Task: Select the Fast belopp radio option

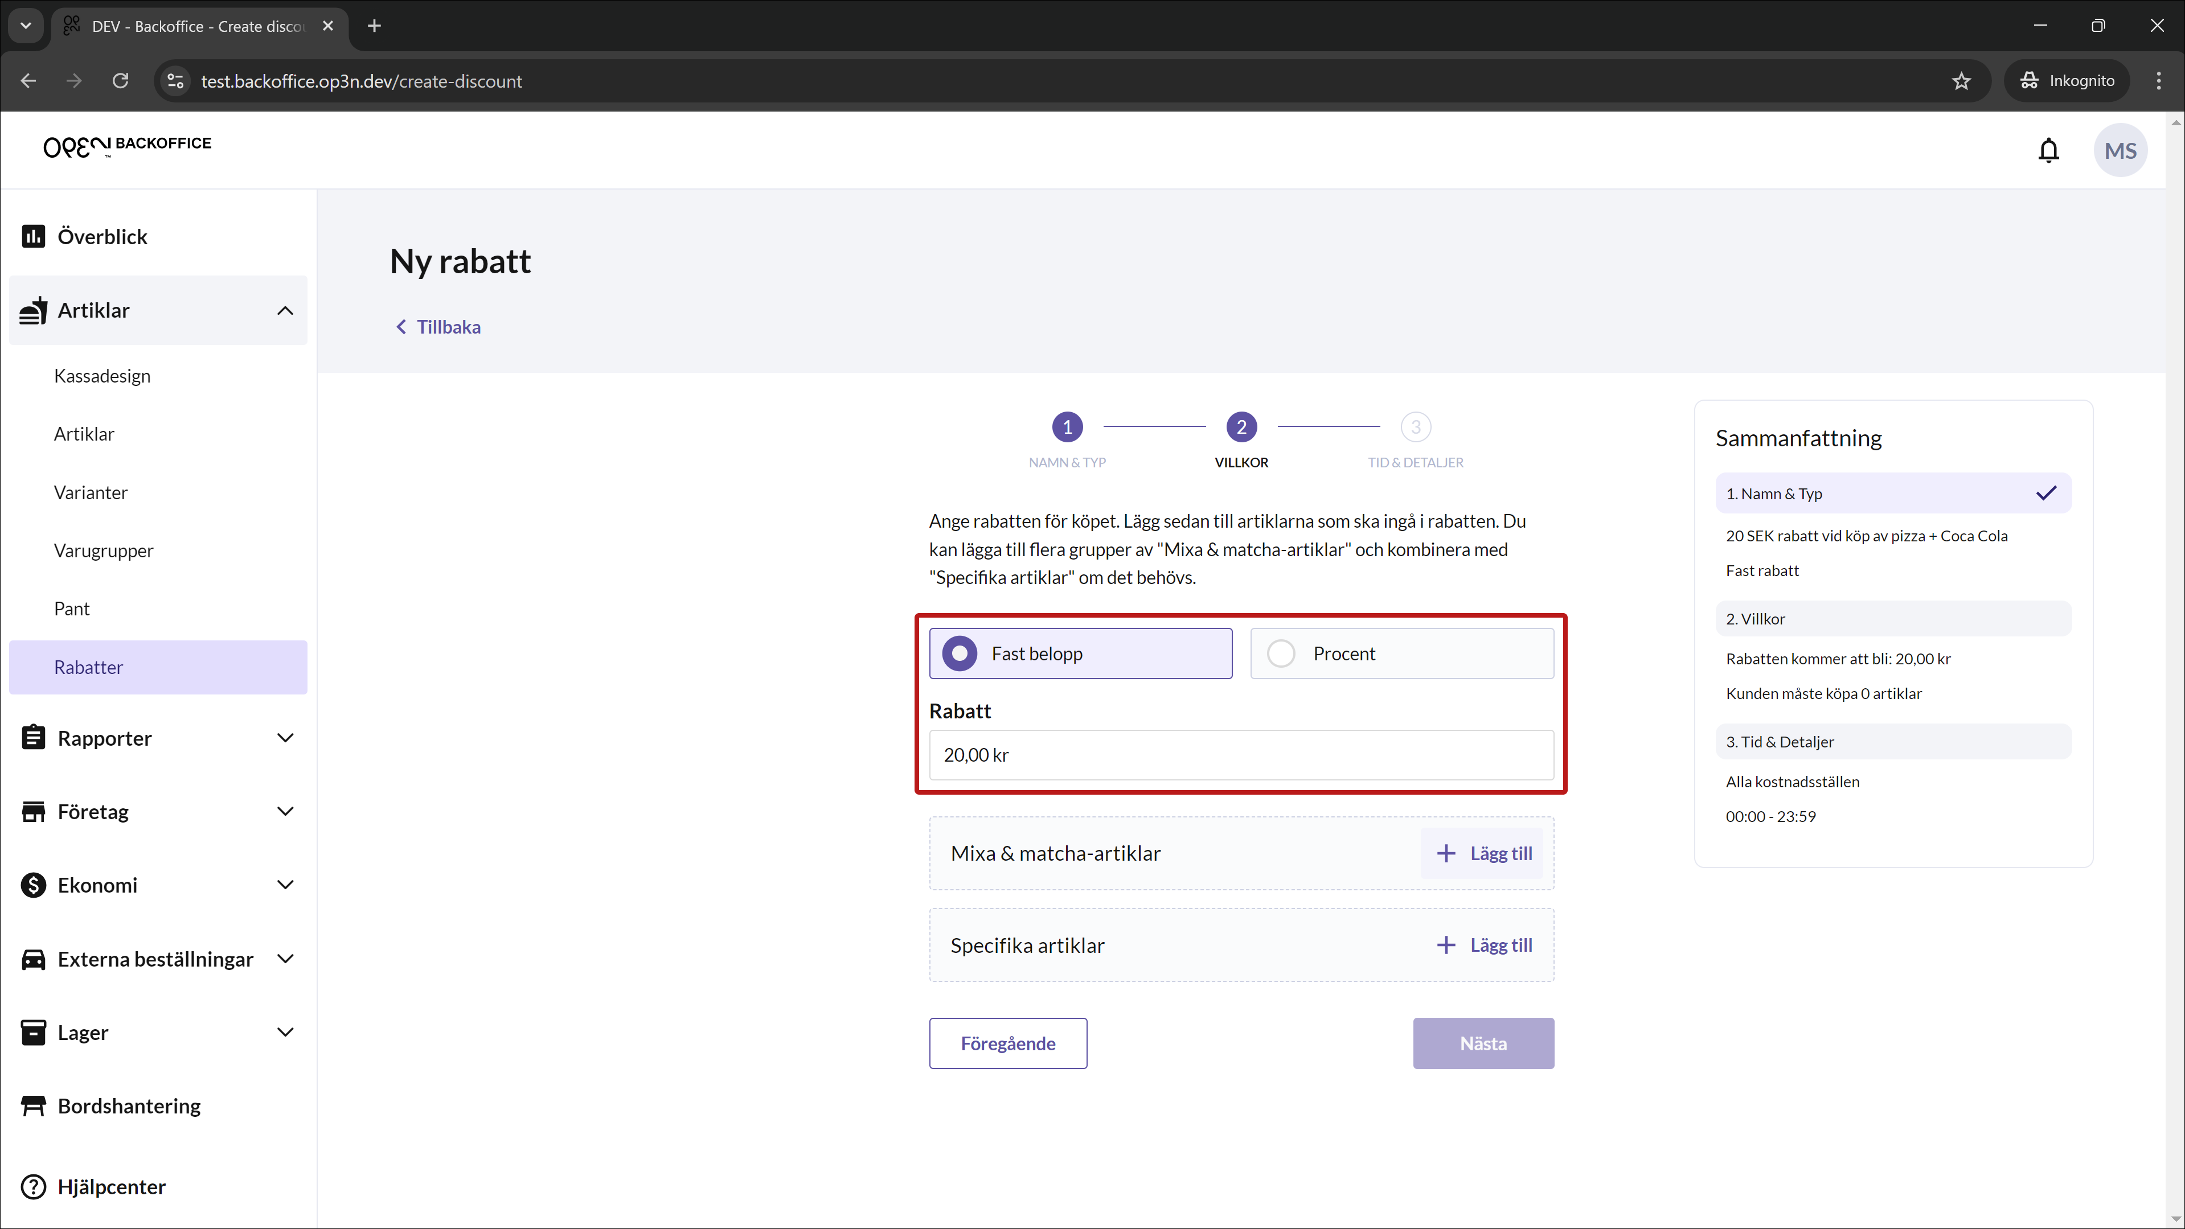Action: pos(1080,653)
